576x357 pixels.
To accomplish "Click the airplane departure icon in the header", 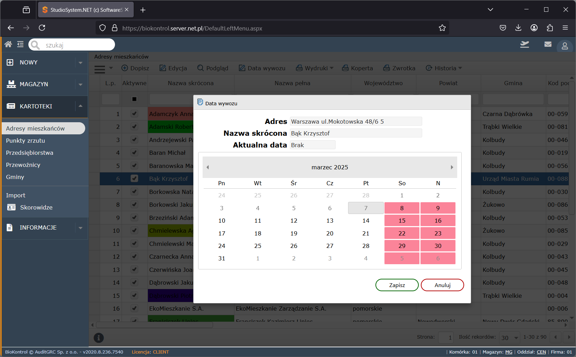I will 525,44.
